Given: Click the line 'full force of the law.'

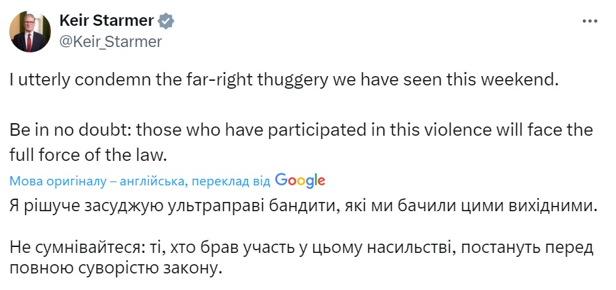Looking at the screenshot, I should point(77,154).
